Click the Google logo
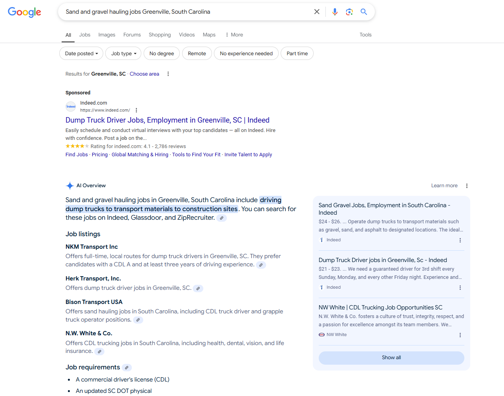504x396 pixels. (24, 12)
